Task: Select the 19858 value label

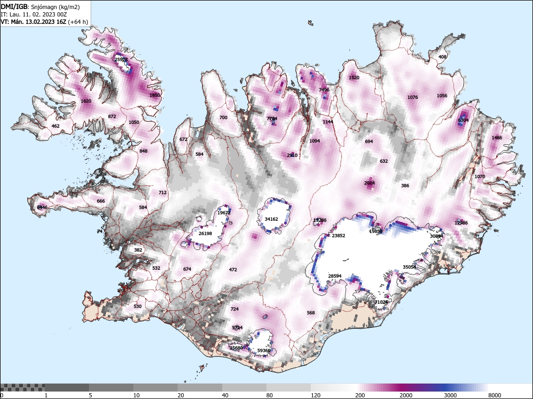Action: click(x=376, y=231)
